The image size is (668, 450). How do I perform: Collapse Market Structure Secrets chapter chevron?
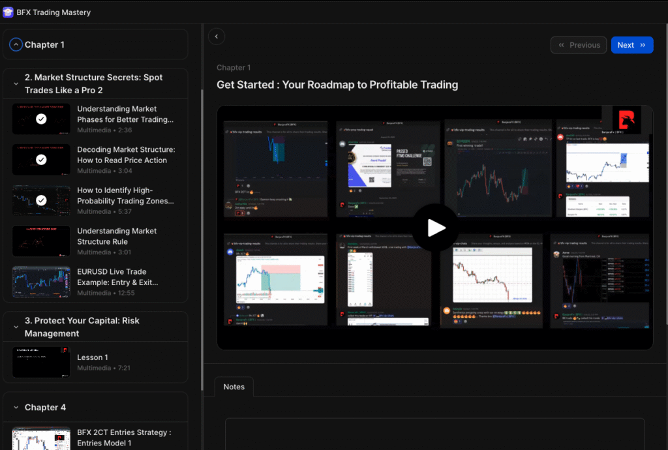16,83
